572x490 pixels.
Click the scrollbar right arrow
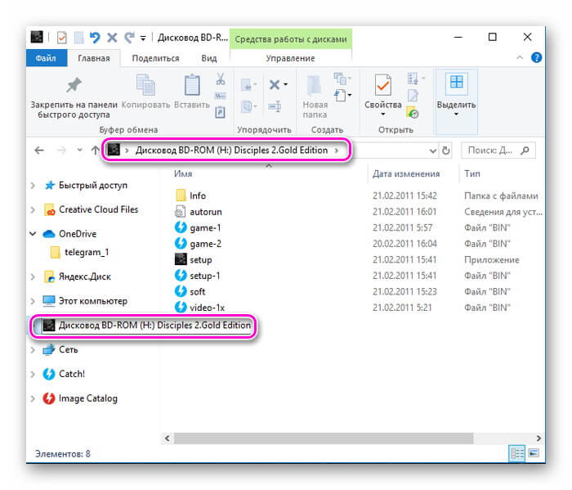point(538,438)
